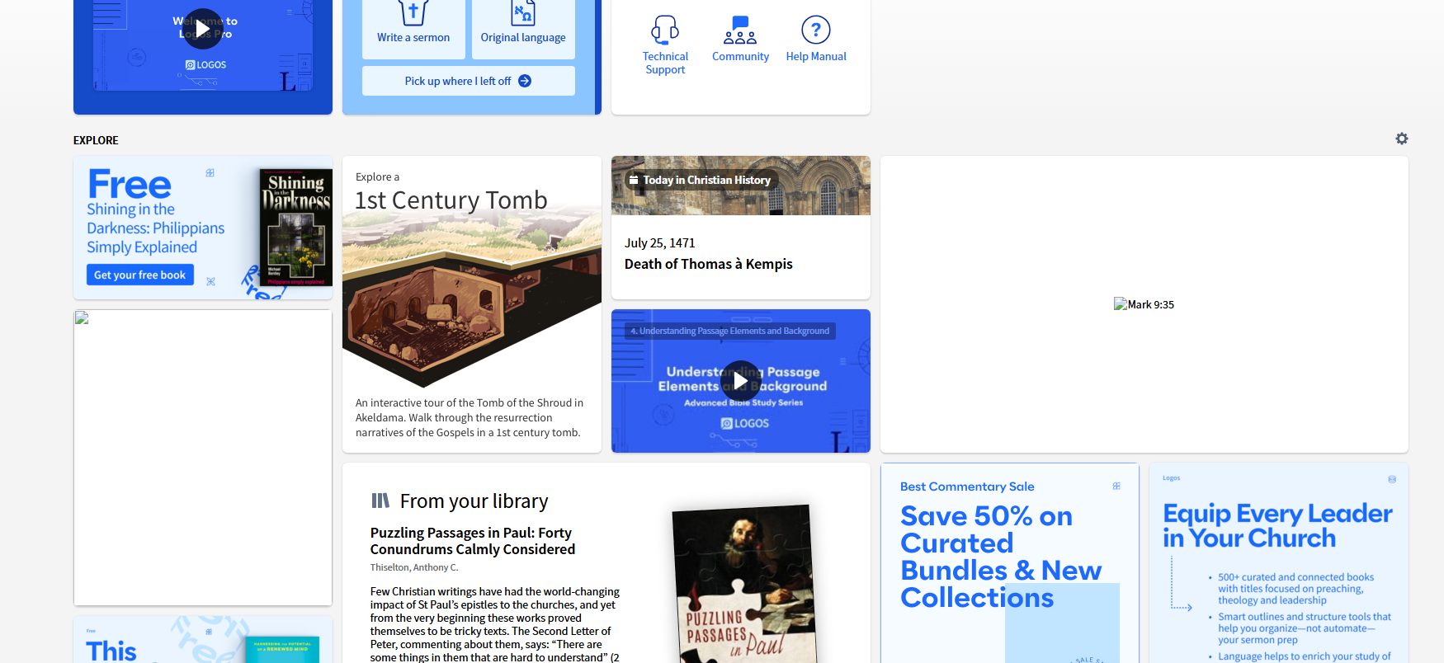This screenshot has height=663, width=1444.
Task: Open Shining in the Darkness book cover
Action: 295,228
